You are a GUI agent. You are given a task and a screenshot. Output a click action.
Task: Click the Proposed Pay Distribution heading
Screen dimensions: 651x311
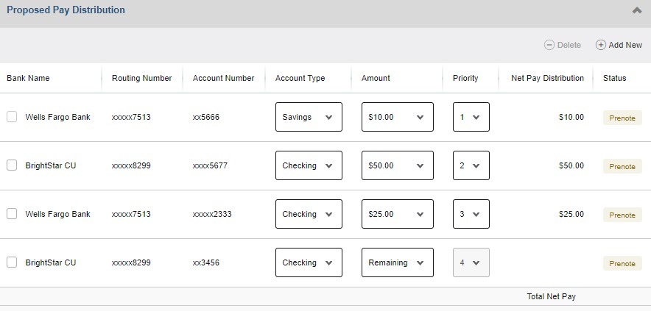click(x=66, y=10)
